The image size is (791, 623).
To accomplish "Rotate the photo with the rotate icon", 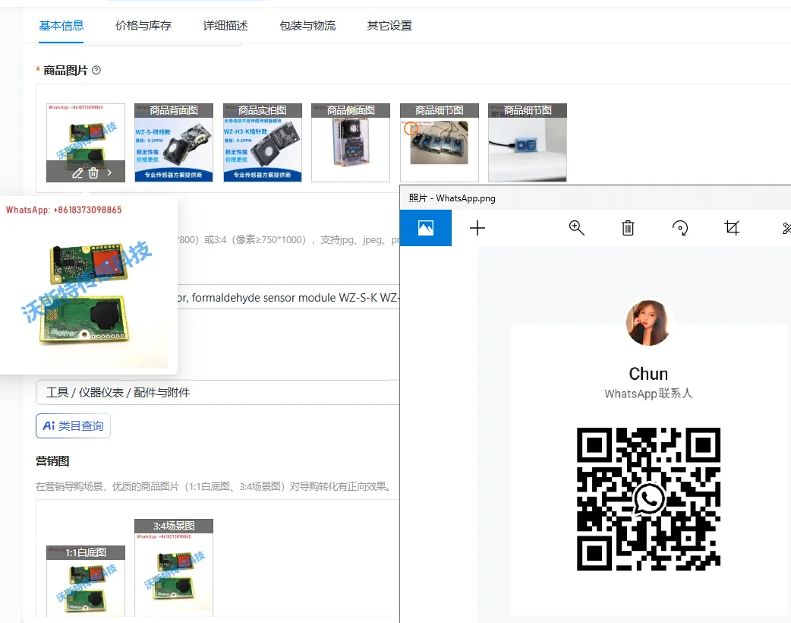I will [x=680, y=228].
